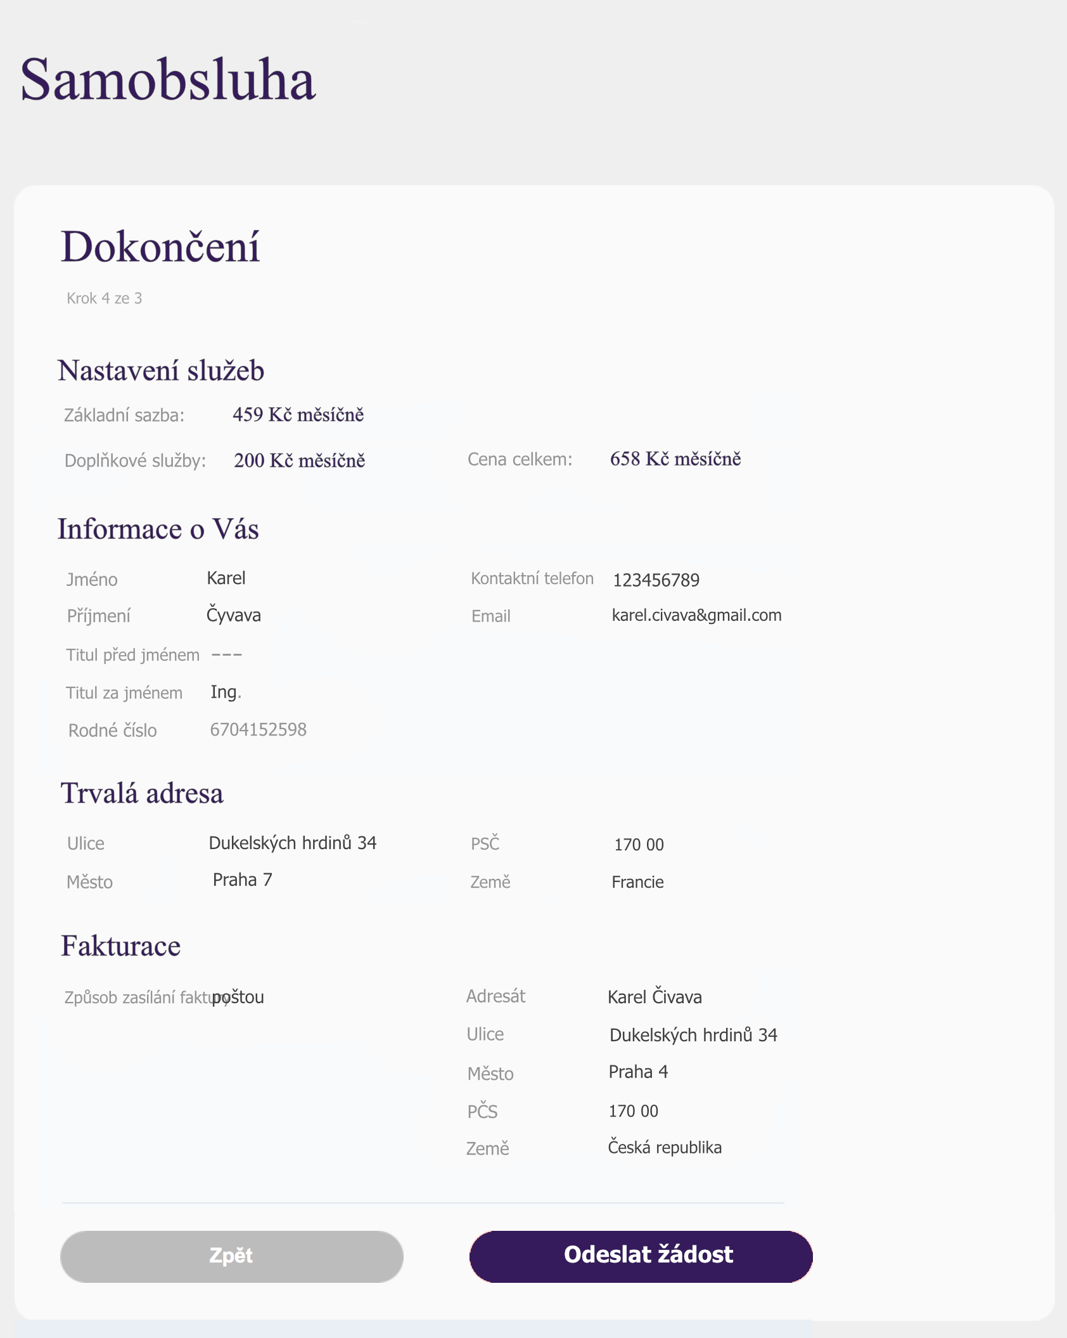Click the invoice delivery method poštou
Viewport: 1067px width, 1338px height.
click(x=238, y=997)
